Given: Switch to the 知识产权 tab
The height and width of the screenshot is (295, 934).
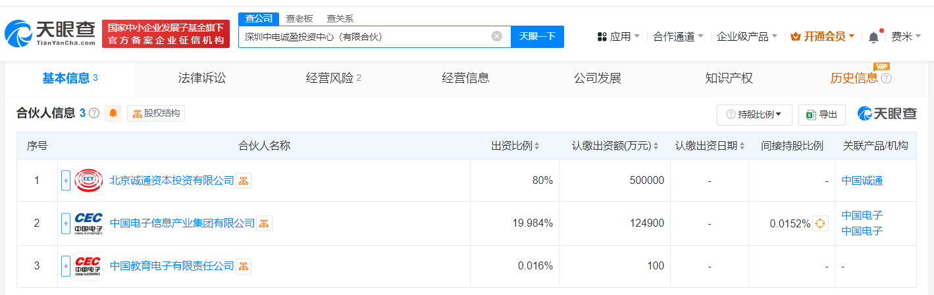Looking at the screenshot, I should [729, 78].
